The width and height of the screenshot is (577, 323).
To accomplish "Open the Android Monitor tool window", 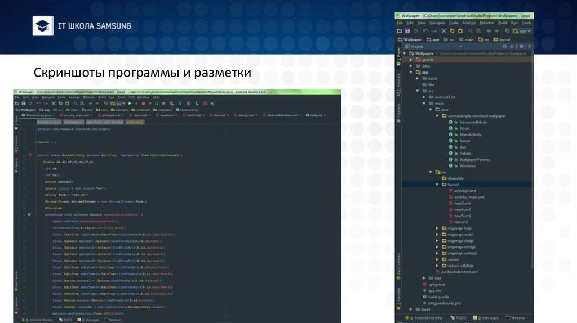I will coord(425,318).
